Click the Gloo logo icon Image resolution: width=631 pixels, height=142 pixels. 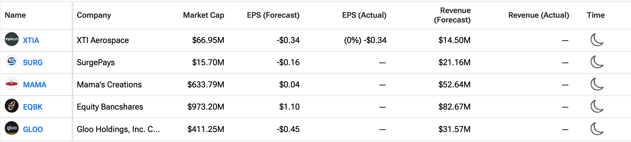click(12, 128)
